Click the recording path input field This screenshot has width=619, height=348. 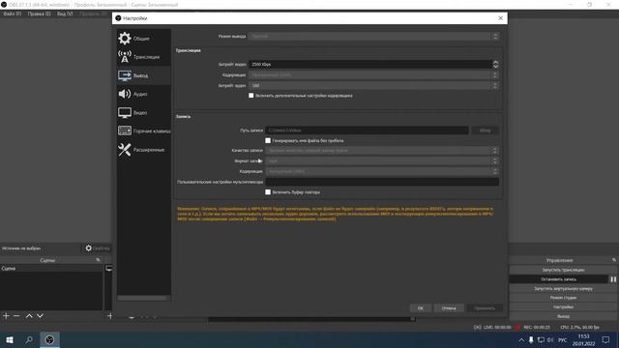click(x=367, y=130)
